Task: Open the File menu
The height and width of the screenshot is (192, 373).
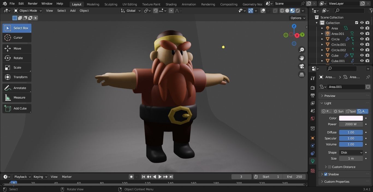Action: (12, 4)
